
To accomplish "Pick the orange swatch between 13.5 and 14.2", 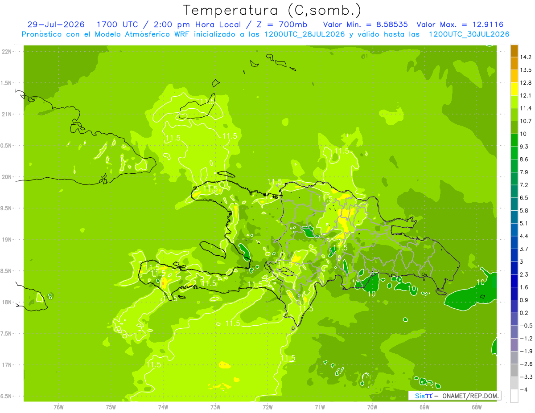I will 514,64.
